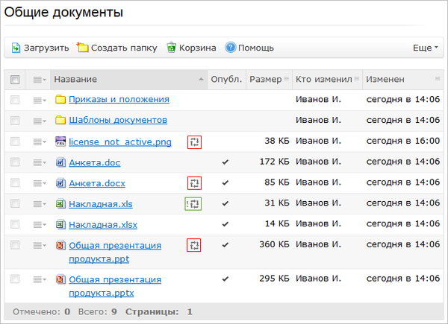Click the sync icon beside Общая презентация продукта.ppt
Image resolution: width=448 pixels, height=324 pixels.
[194, 244]
